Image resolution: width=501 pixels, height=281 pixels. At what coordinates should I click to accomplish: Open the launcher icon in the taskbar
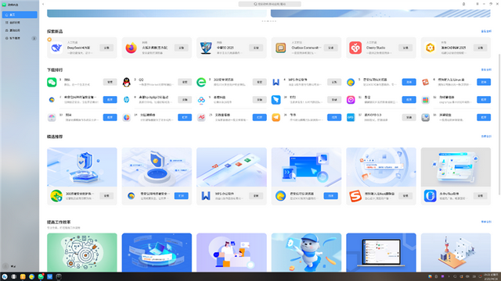click(x=5, y=277)
